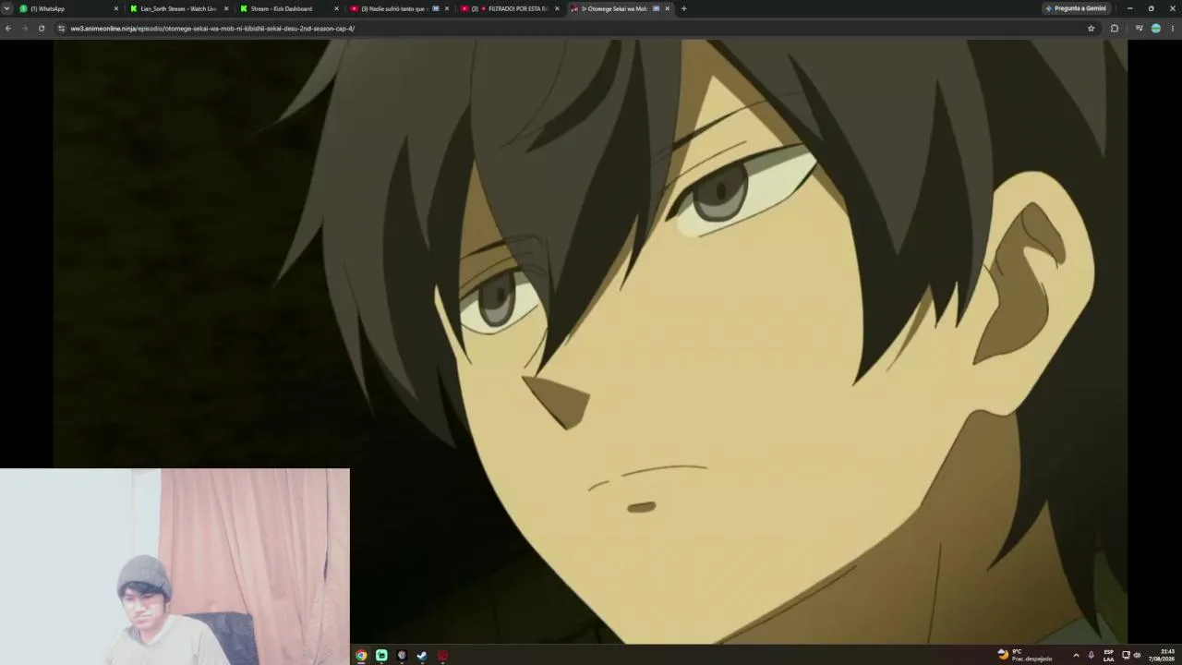Bookmark this page with the star icon
The image size is (1182, 665).
point(1091,29)
